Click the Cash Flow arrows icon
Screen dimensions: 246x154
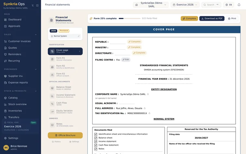pos(52,104)
